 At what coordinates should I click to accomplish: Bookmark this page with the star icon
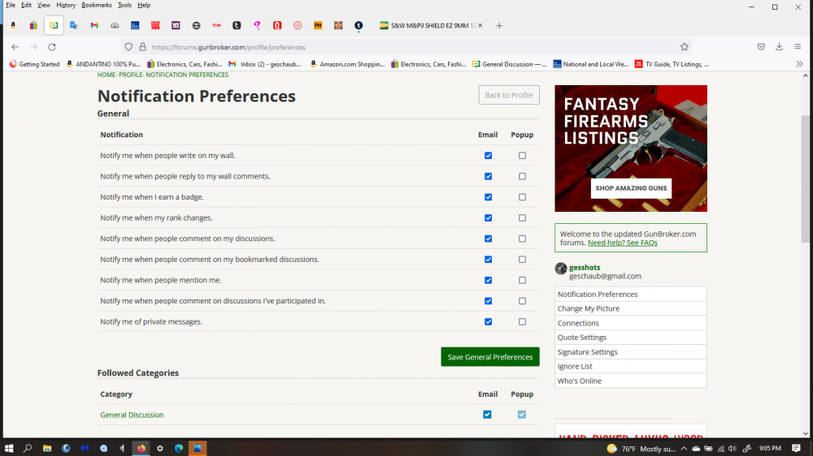pyautogui.click(x=685, y=47)
